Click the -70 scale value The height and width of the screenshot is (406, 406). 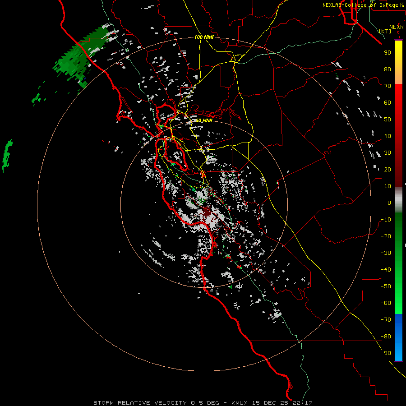click(386, 320)
